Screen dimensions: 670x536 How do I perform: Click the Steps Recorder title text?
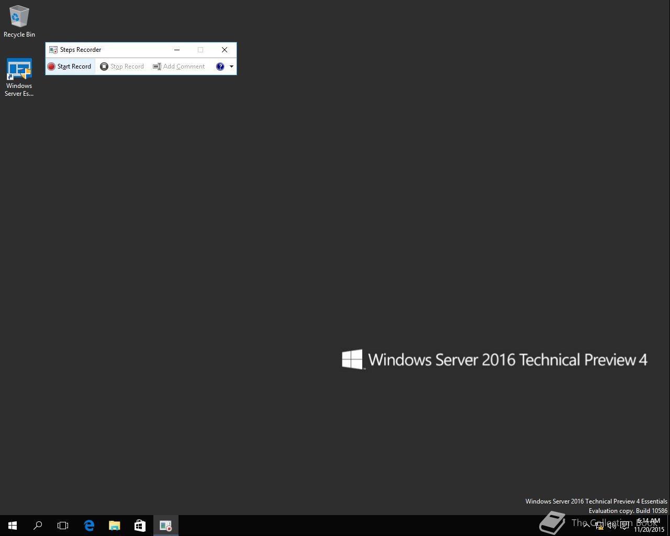click(81, 50)
